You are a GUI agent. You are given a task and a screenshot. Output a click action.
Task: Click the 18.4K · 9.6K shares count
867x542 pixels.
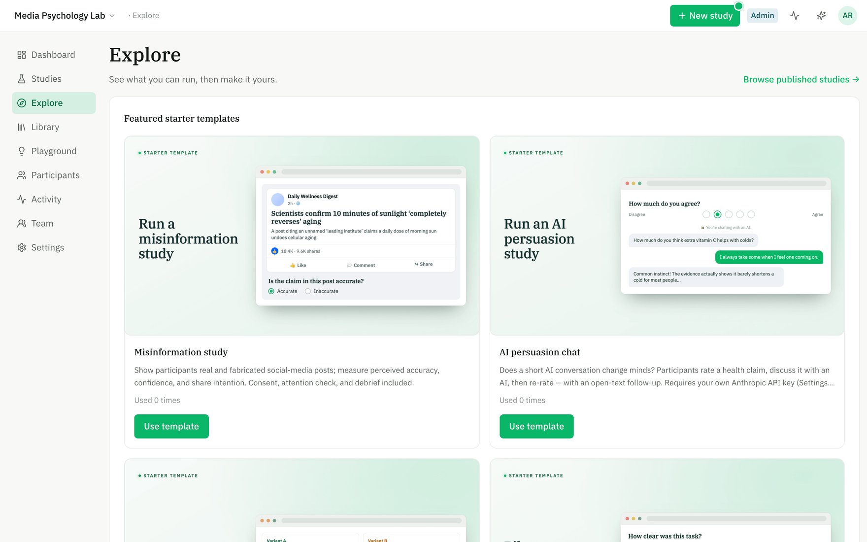[300, 251]
